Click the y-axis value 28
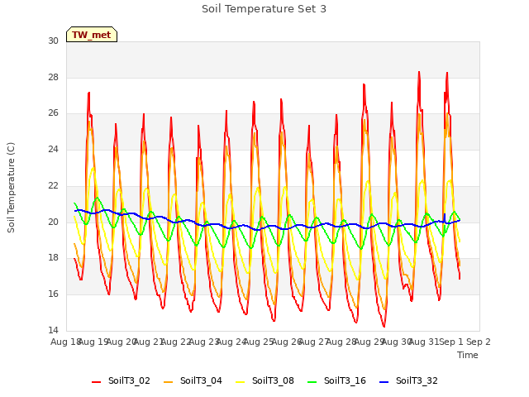Screen dimensions: 529x397 coord(53,77)
